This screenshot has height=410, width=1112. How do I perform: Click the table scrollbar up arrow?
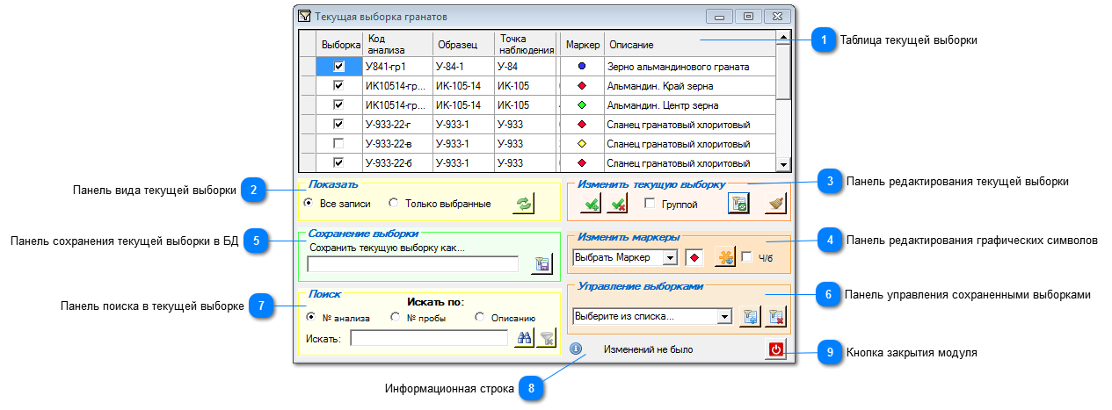tap(783, 37)
